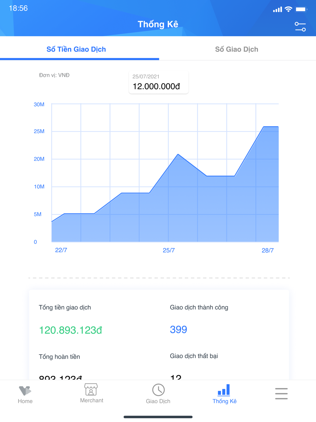This screenshot has height=422, width=316.
Task: Tap the battery status icon
Action: pos(301,9)
